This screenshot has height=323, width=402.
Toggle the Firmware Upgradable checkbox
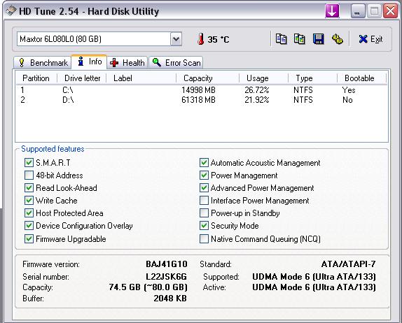click(29, 239)
